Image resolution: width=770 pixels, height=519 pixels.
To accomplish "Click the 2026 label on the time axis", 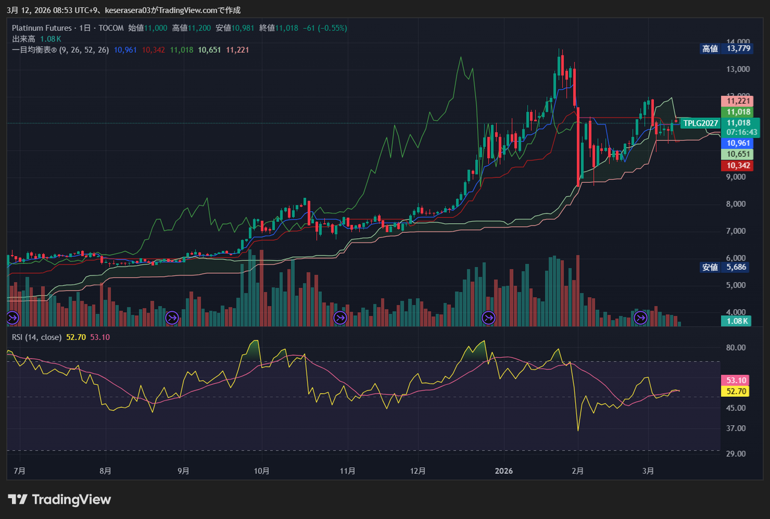I will point(504,471).
